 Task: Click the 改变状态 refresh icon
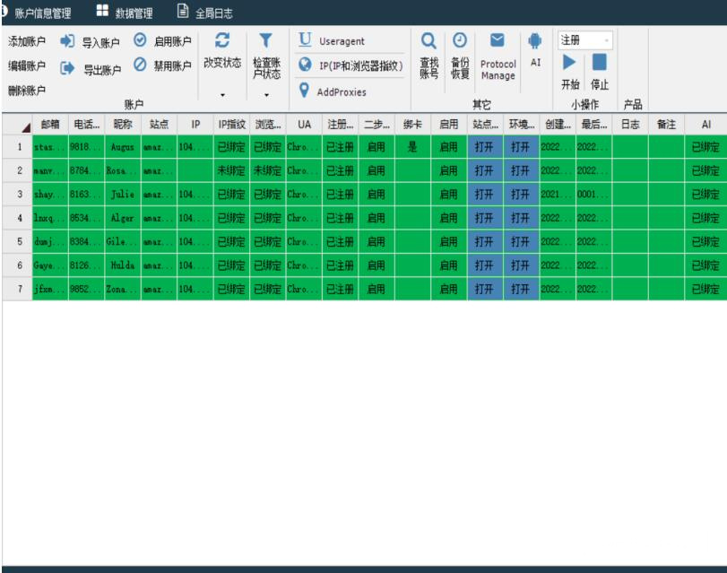(222, 40)
